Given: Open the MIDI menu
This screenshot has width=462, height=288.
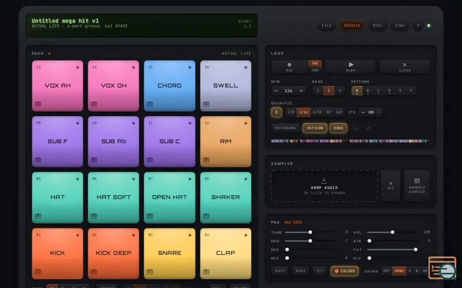Looking at the screenshot, I should tap(378, 25).
